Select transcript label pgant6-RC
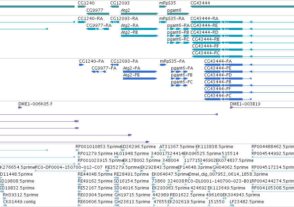Image resolution: width=294 pixels, height=207 pixels. (178, 39)
